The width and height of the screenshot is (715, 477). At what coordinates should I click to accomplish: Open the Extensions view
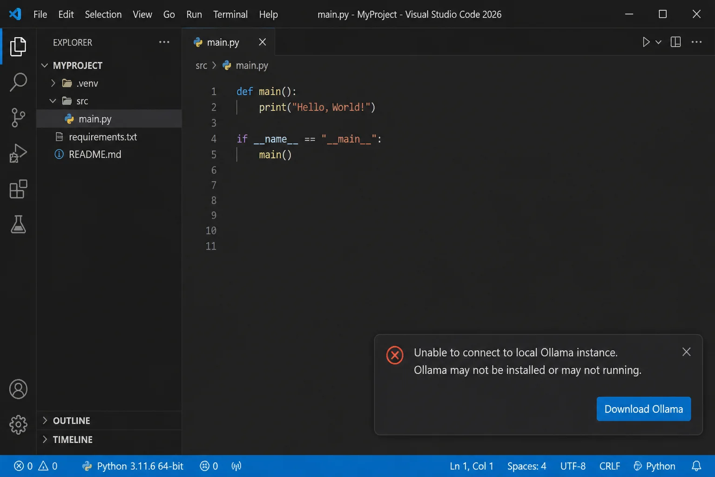(x=18, y=189)
